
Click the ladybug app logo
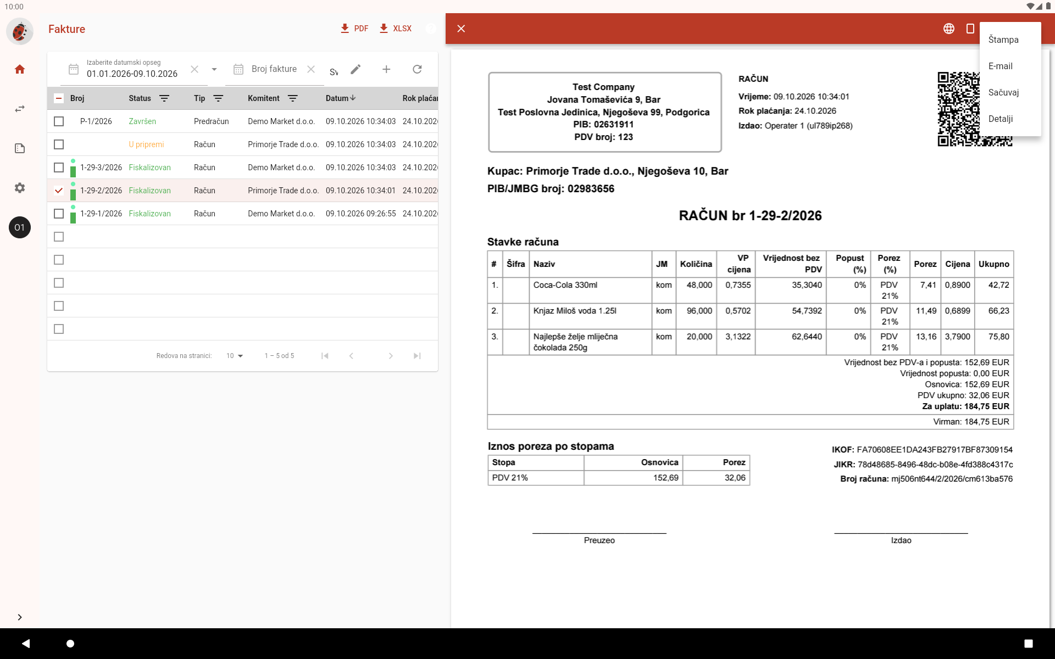(20, 31)
